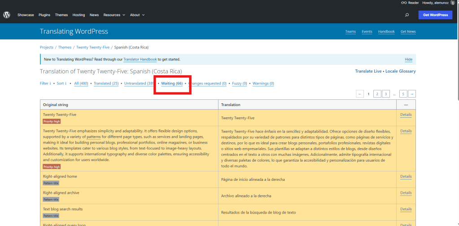Open the Teams link
Screen dimensions: 459x226
(x=350, y=31)
